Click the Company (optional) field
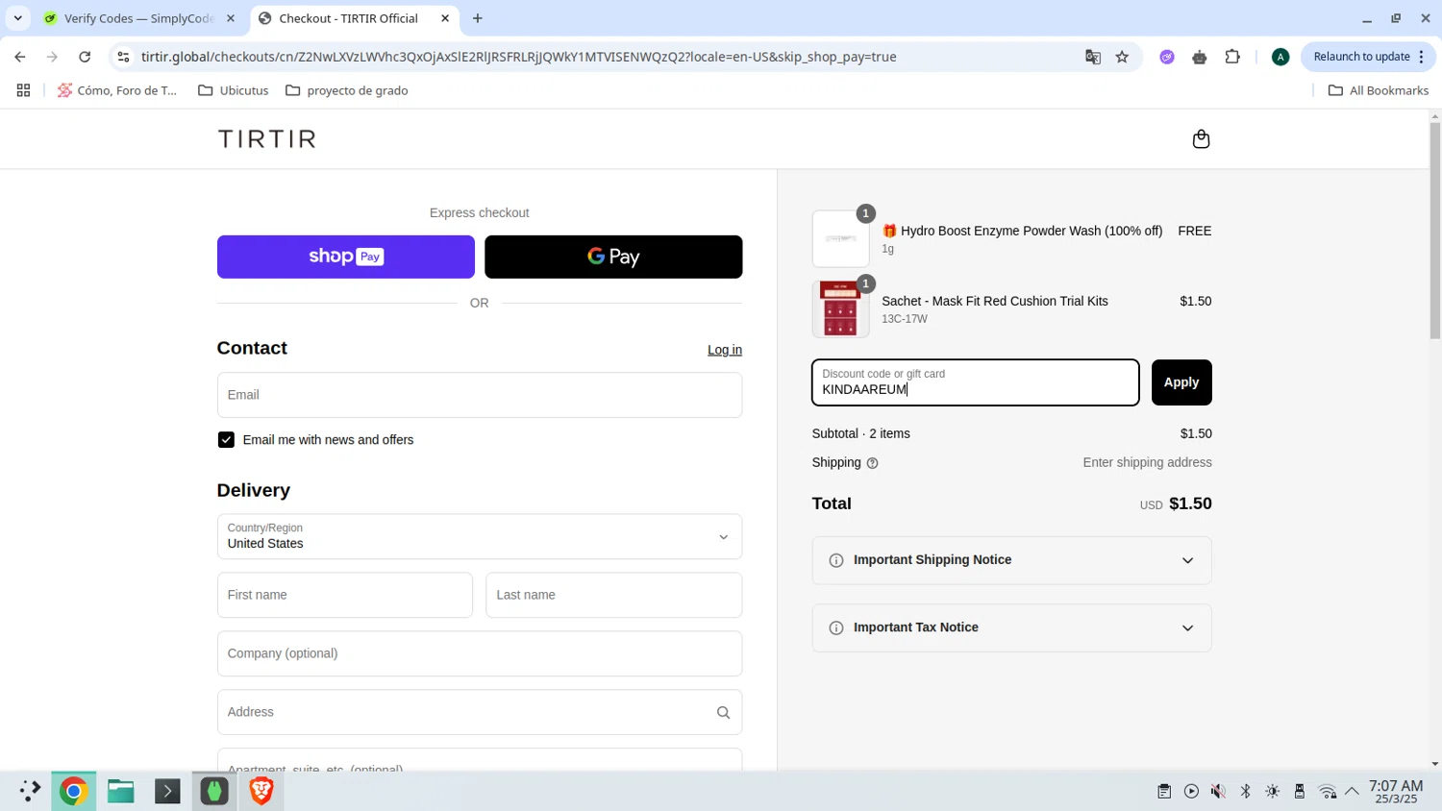Viewport: 1442px width, 811px height. pos(480,653)
